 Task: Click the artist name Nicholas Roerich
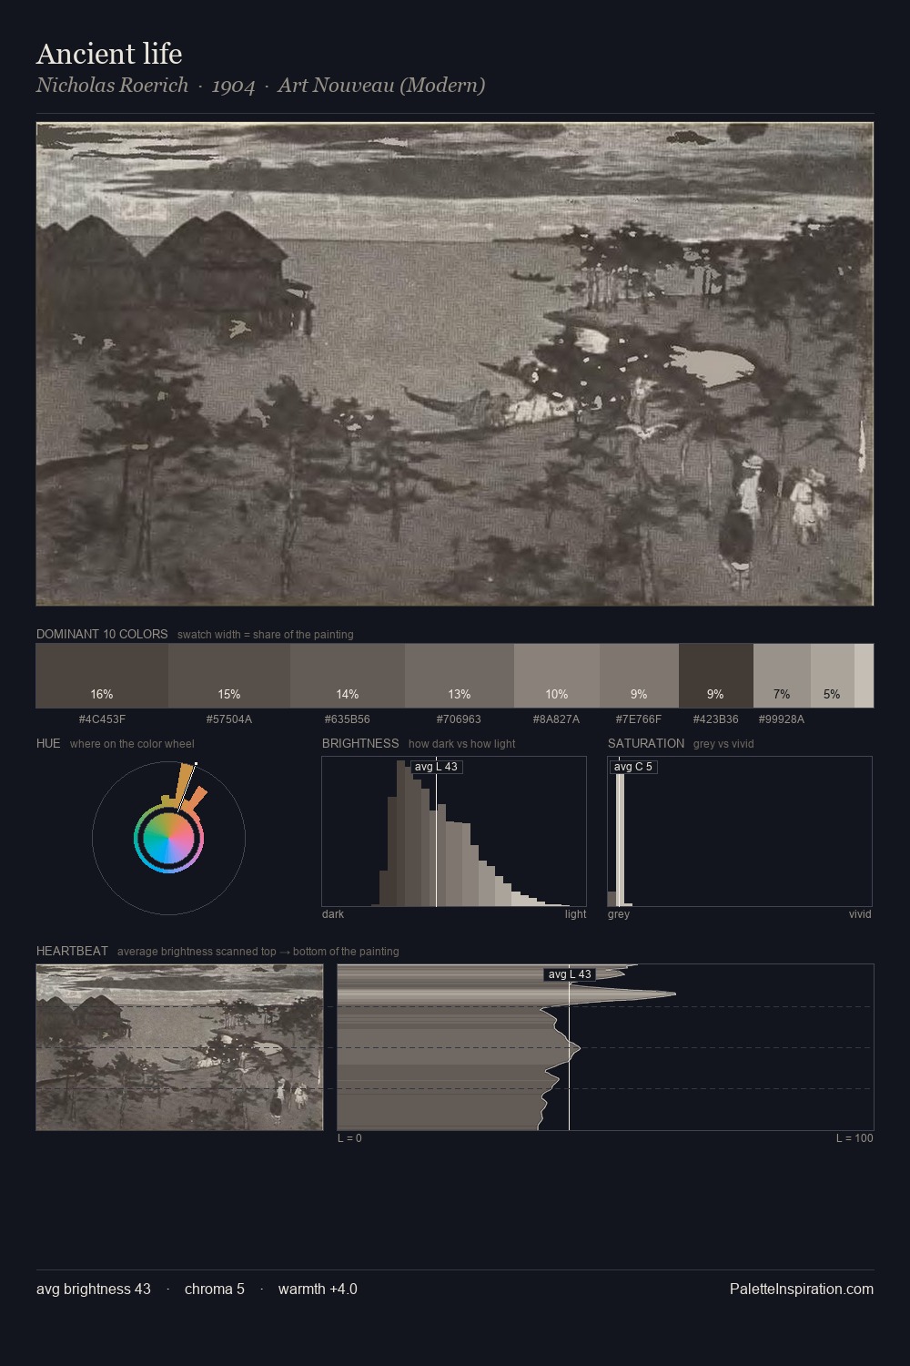(112, 85)
